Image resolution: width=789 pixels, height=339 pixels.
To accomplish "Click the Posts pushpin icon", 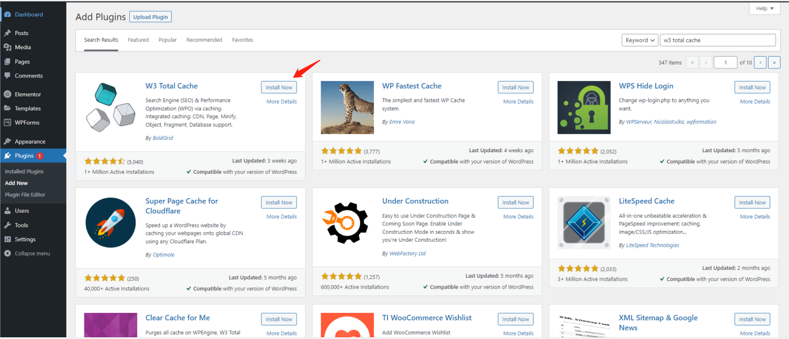I will coord(7,33).
